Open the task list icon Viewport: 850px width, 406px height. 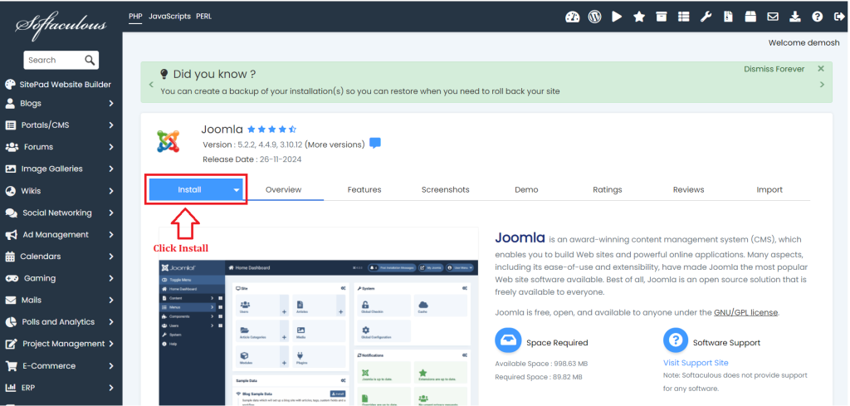tap(684, 17)
